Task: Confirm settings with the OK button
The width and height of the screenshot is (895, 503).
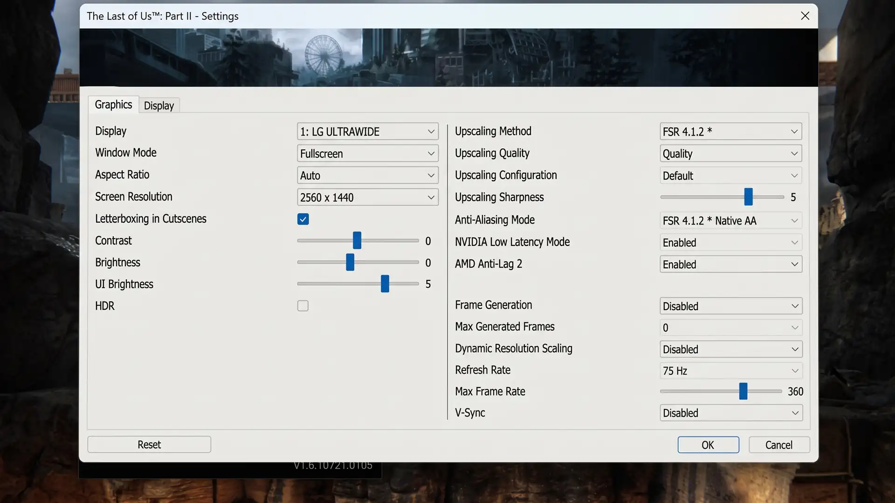Action: [x=708, y=445]
